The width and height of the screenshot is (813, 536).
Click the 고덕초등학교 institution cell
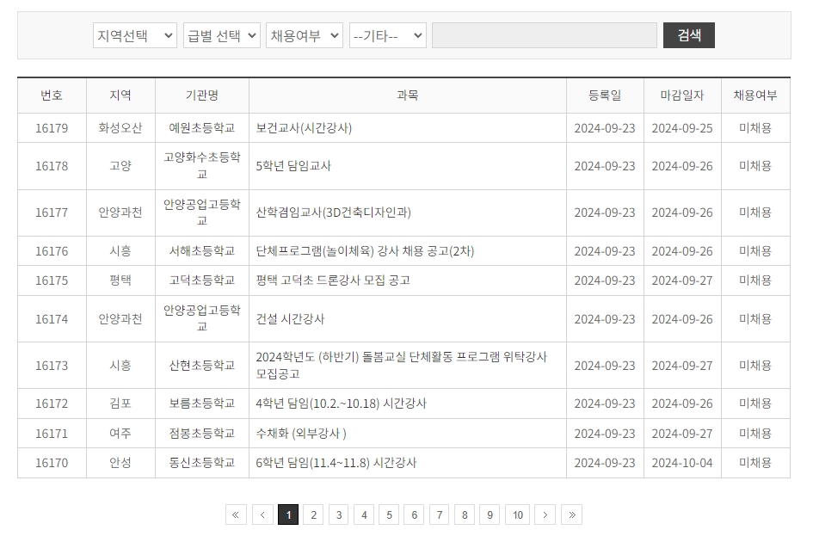[201, 280]
